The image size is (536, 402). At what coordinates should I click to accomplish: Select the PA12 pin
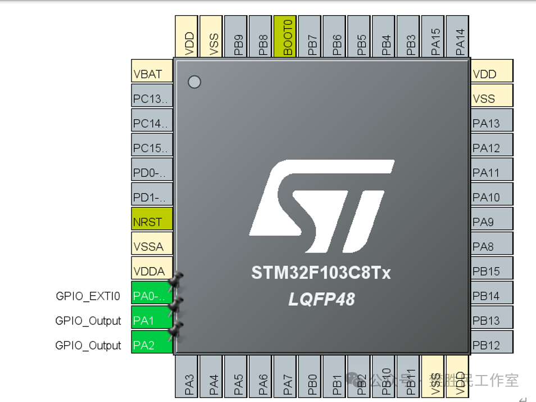(x=492, y=144)
